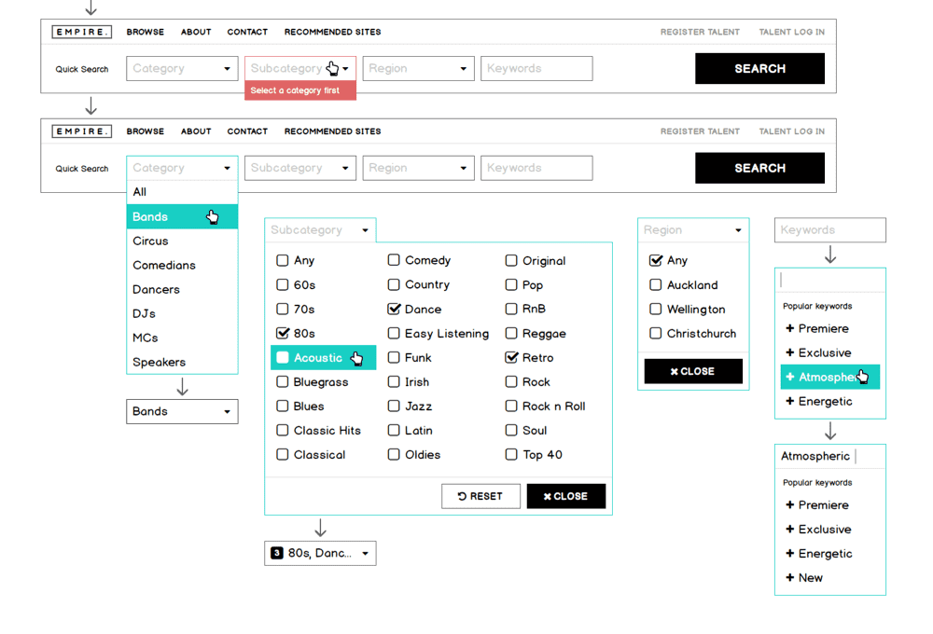Image resolution: width=933 pixels, height=634 pixels.
Task: Click the plus icon beside Energetic in upper keyword list
Action: click(789, 401)
